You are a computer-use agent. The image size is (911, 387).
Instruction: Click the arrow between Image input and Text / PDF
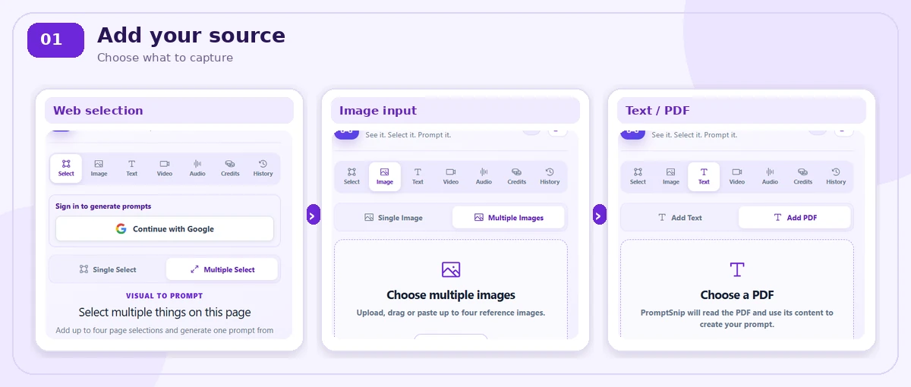pos(600,215)
